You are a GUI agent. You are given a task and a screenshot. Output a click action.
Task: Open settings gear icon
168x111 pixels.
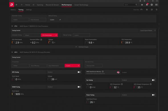click(x=151, y=5)
